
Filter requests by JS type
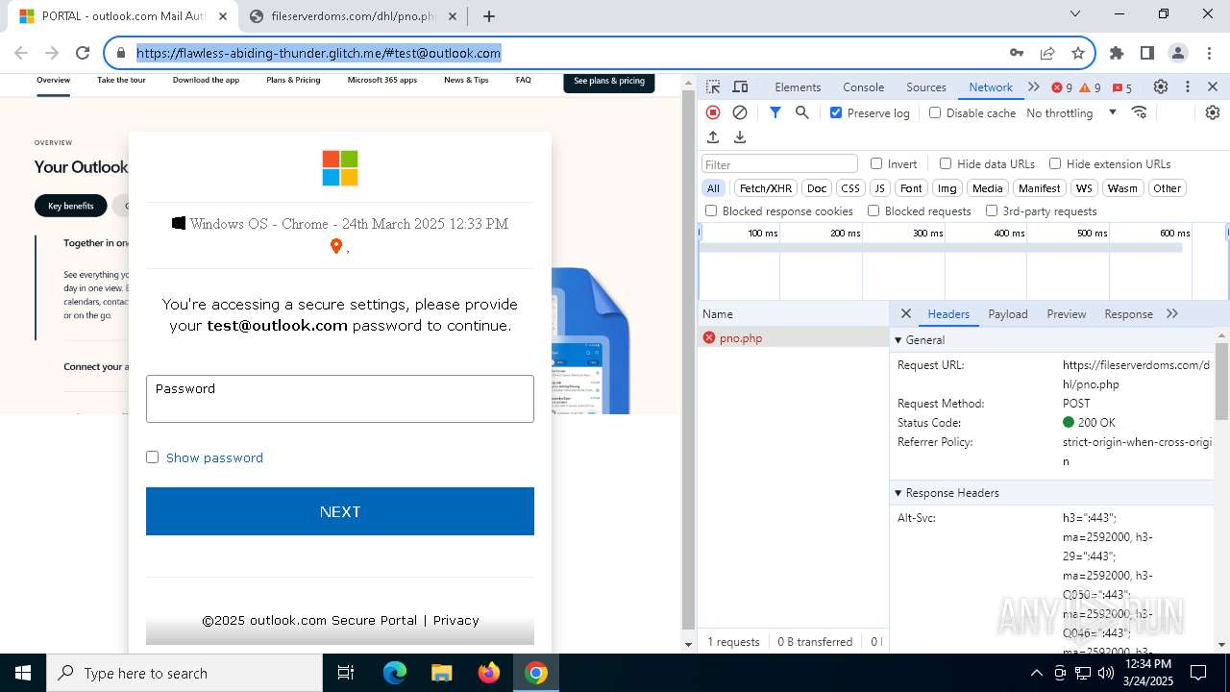point(879,188)
